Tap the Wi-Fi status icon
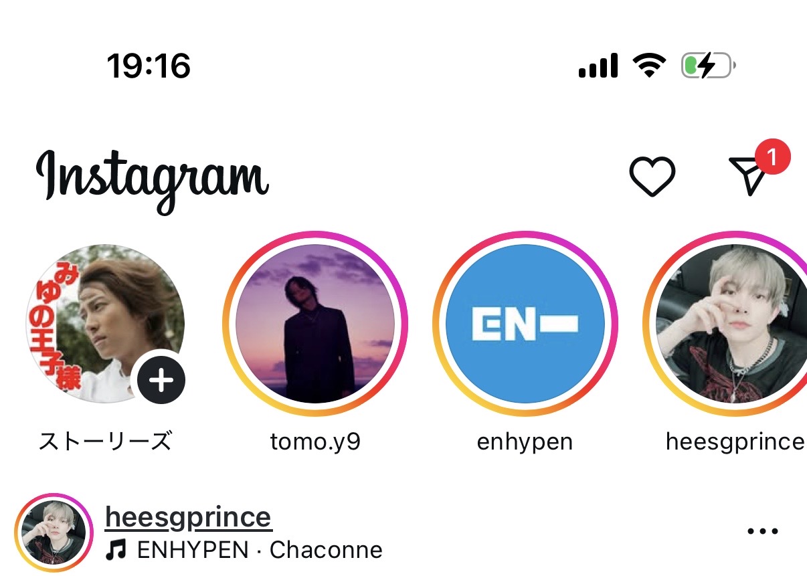Screen dimensions: 807x576 point(648,66)
